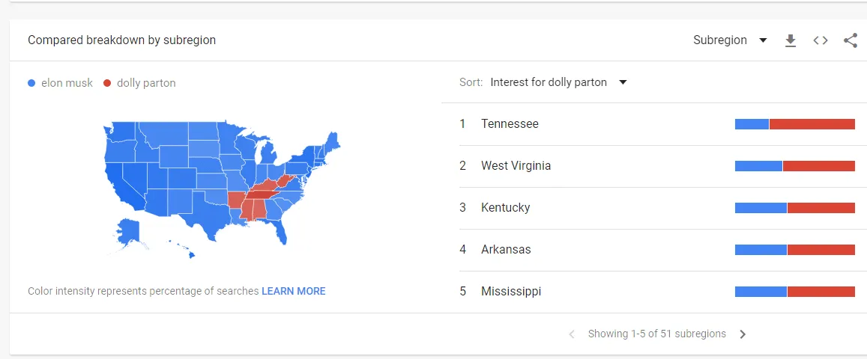Image resolution: width=867 pixels, height=359 pixels.
Task: Open the LEARN MORE link
Action: [x=293, y=291]
